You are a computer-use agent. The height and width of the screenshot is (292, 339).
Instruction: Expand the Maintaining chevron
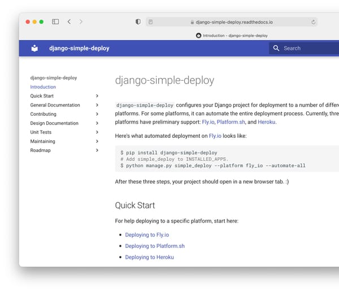(x=97, y=141)
